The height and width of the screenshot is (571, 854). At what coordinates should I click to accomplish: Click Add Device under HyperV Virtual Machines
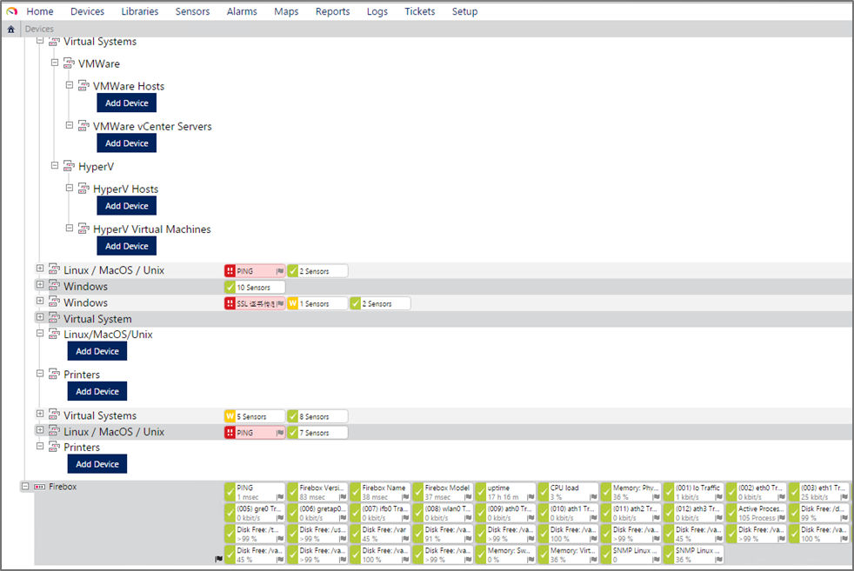point(126,246)
